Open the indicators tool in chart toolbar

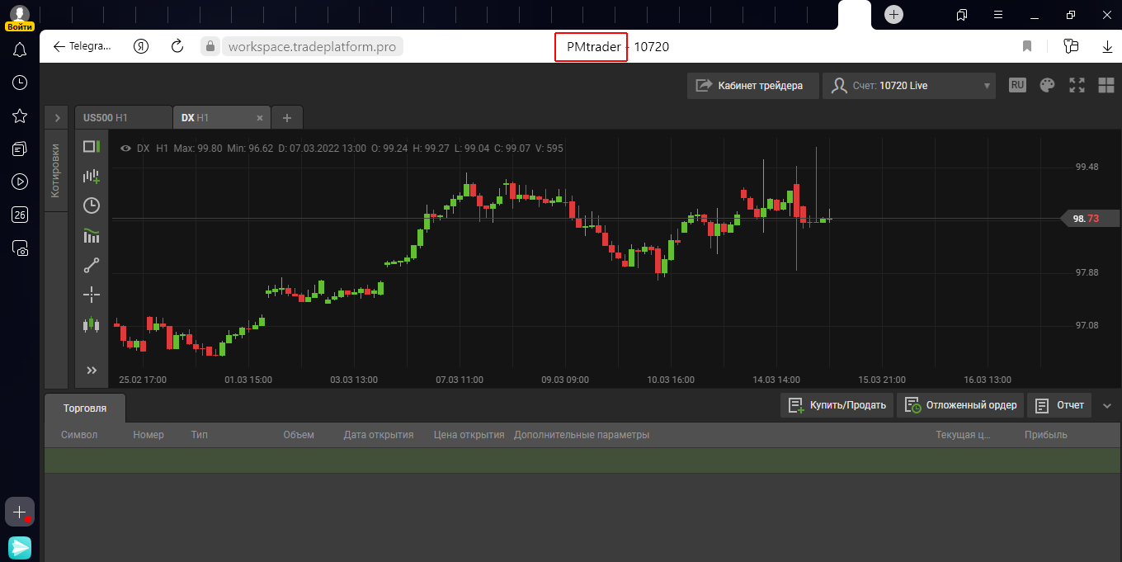pos(92,236)
